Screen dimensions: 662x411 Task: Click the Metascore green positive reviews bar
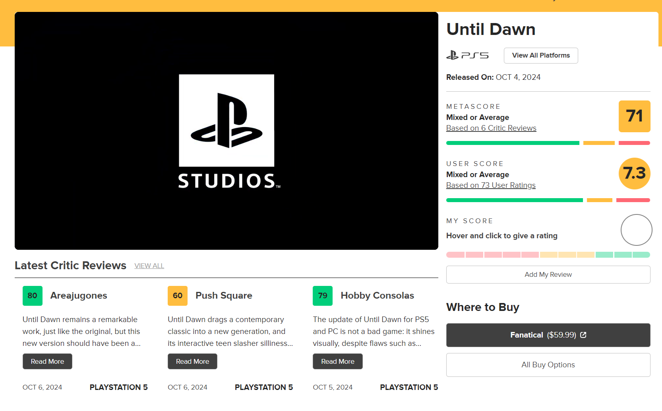point(513,143)
